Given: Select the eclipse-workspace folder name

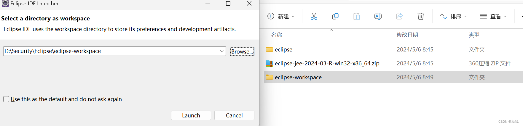Looking at the screenshot, I should click(x=298, y=77).
